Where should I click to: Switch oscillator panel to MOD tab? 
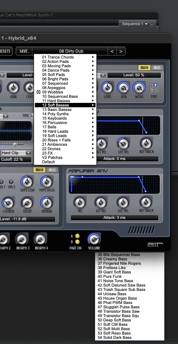157,68
